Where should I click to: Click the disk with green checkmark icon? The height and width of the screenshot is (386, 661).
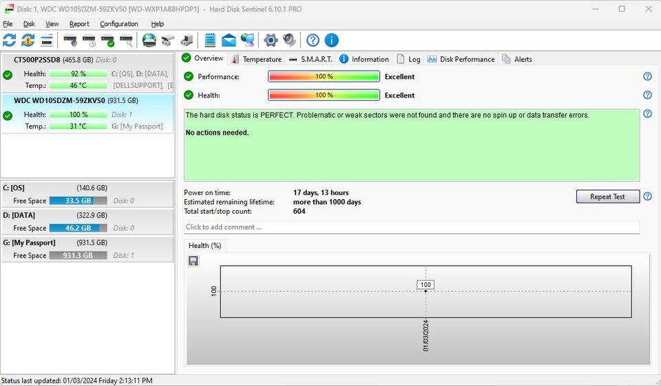pyautogui.click(x=107, y=41)
